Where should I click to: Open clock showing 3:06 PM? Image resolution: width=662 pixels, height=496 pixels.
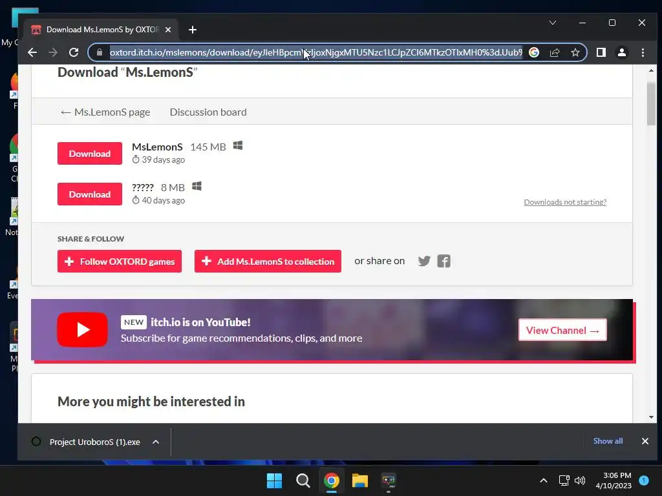point(614,480)
